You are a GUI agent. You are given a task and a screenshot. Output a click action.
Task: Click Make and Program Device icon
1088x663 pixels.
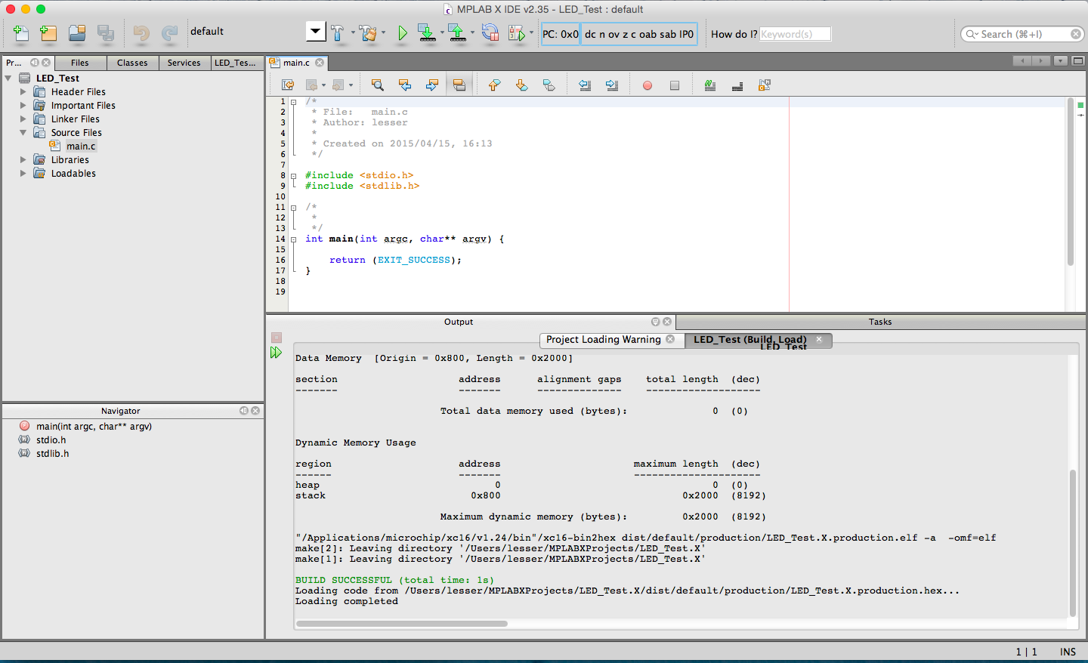click(x=425, y=33)
